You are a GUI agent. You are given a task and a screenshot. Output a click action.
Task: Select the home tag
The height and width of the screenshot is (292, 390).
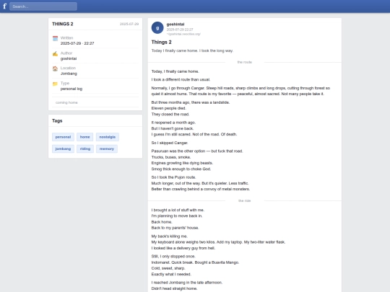[84, 137]
